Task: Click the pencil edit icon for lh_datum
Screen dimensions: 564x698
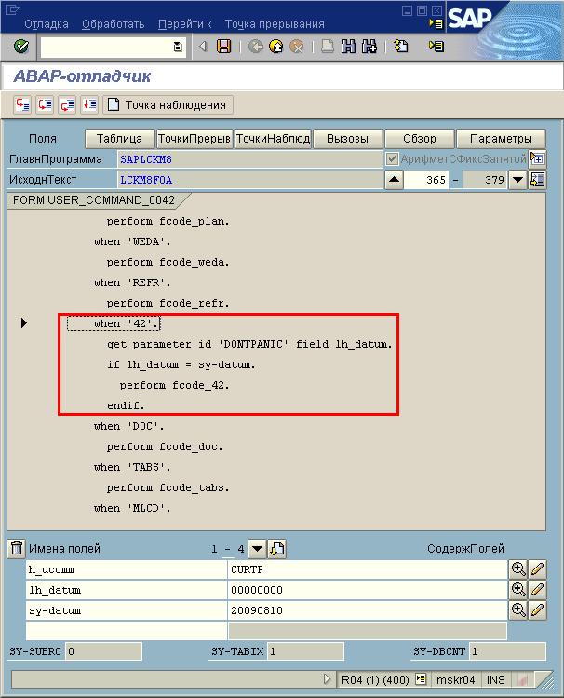Action: tap(537, 590)
